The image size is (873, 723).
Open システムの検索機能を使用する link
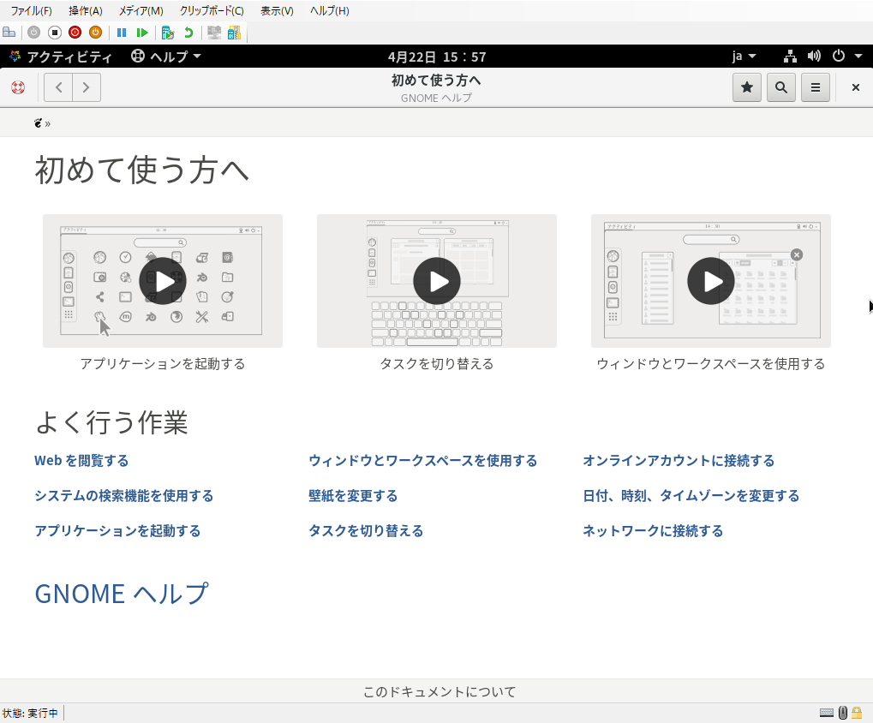(x=124, y=496)
